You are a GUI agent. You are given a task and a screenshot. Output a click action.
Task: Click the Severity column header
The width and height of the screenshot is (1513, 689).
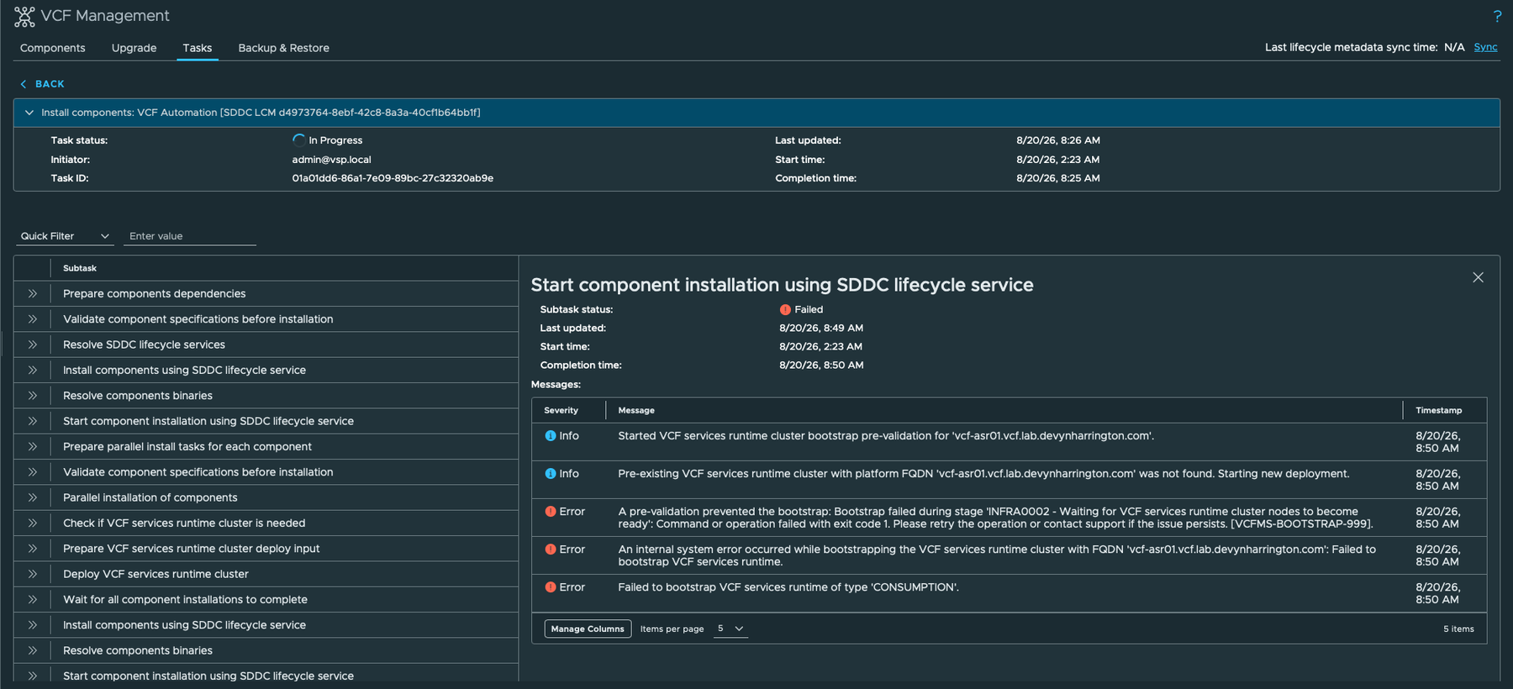pyautogui.click(x=561, y=410)
